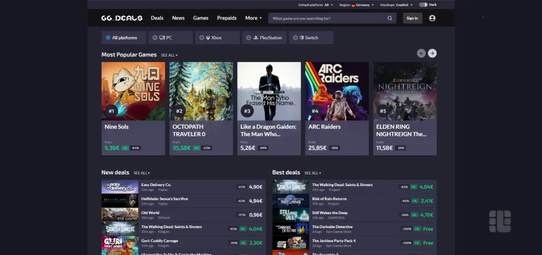This screenshot has width=542, height=255.
Task: Select the PC platform radio option
Action: point(171,38)
